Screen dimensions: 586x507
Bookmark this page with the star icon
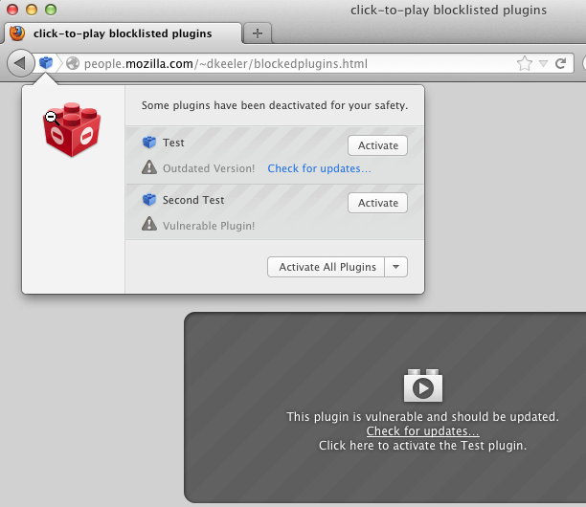(x=525, y=64)
